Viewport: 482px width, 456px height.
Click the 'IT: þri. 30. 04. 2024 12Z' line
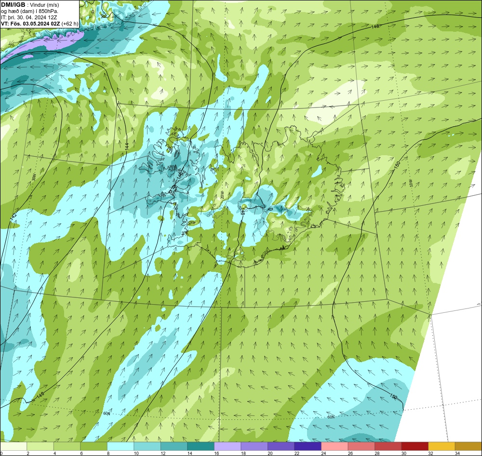tap(29, 17)
